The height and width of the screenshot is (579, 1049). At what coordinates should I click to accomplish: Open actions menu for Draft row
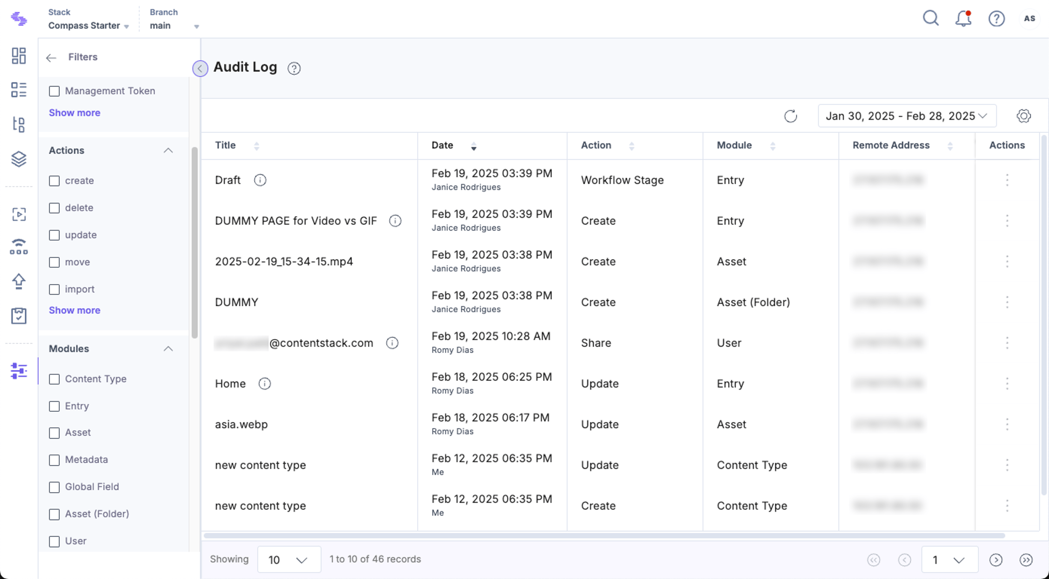1007,180
